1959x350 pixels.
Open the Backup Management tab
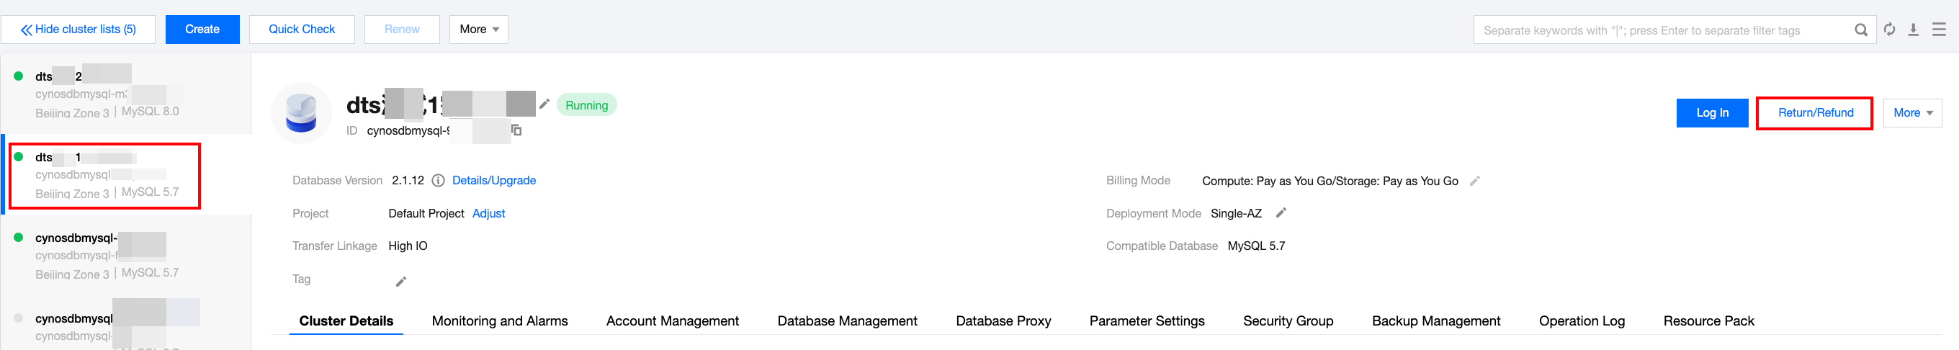[x=1435, y=321]
